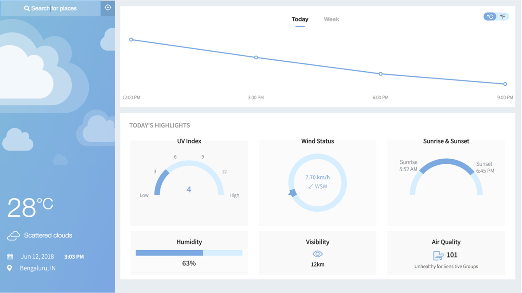522x293 pixels.
Task: Click the humidity progress bar
Action: tap(189, 253)
